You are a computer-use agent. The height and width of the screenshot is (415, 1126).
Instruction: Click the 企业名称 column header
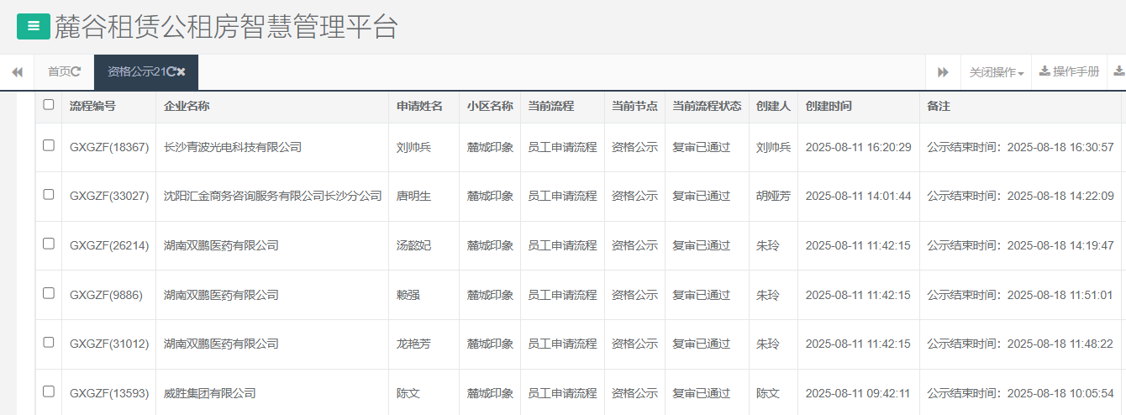point(187,107)
